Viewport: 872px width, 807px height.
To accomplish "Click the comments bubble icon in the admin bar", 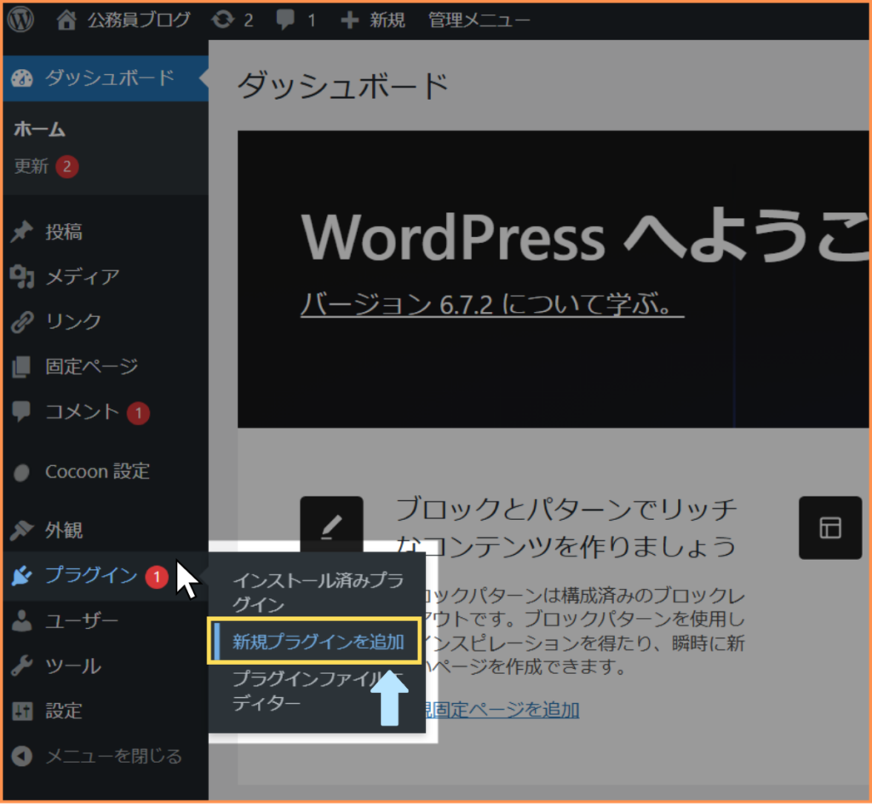I will (286, 20).
